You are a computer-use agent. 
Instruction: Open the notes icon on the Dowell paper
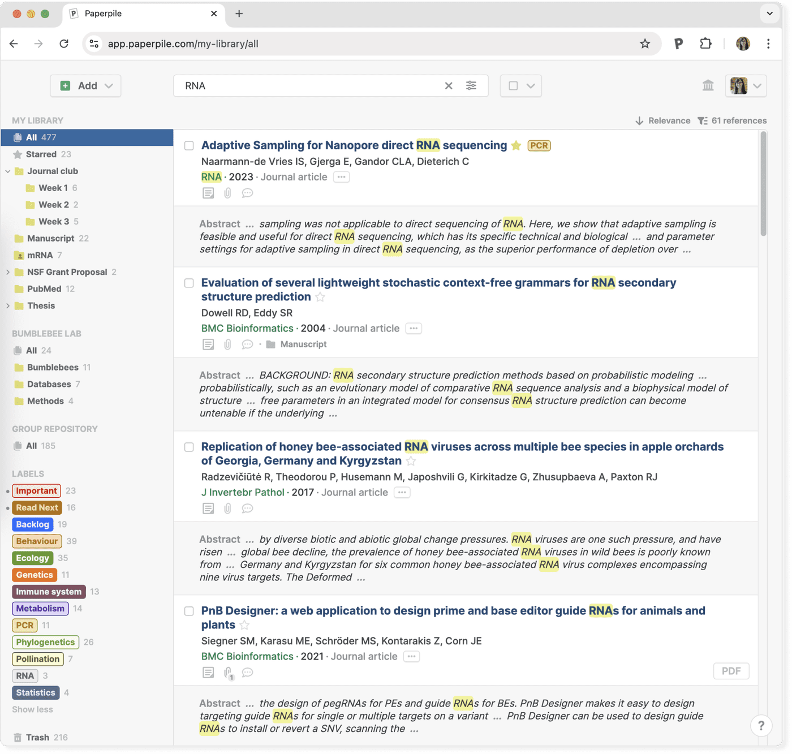tap(208, 344)
